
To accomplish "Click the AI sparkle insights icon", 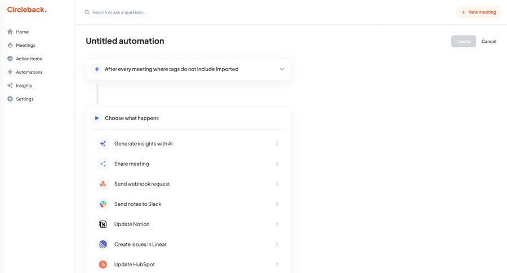I will point(103,144).
